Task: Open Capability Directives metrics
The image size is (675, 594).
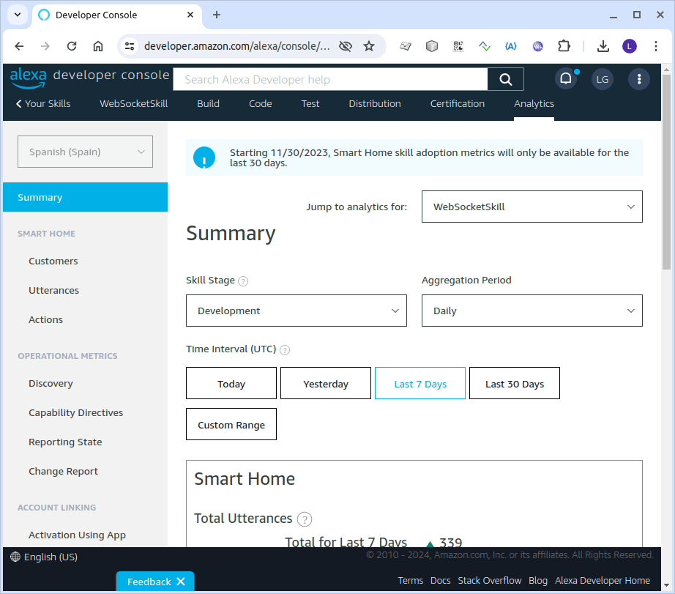Action: pos(75,412)
